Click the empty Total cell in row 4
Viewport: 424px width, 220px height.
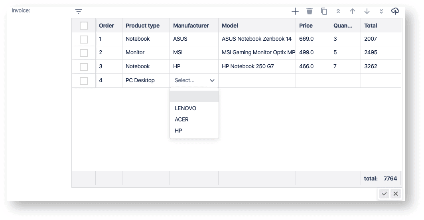click(381, 80)
